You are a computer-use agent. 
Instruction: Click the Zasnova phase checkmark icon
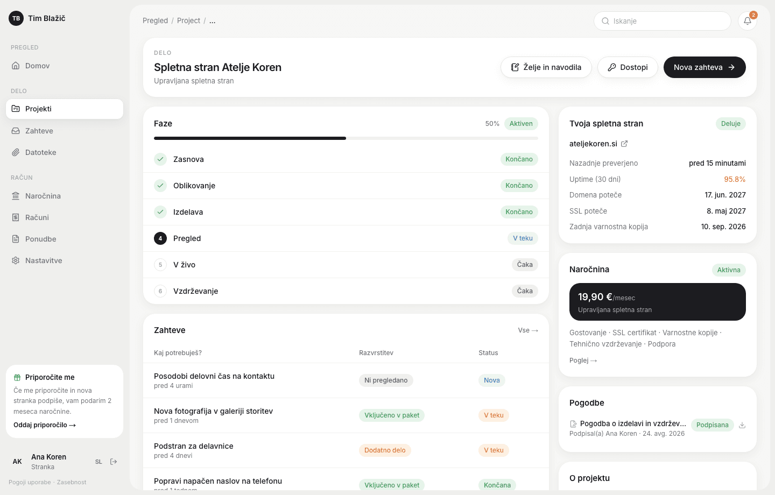click(x=160, y=159)
